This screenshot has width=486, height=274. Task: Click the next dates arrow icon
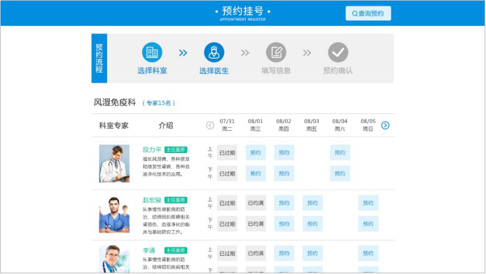385,125
